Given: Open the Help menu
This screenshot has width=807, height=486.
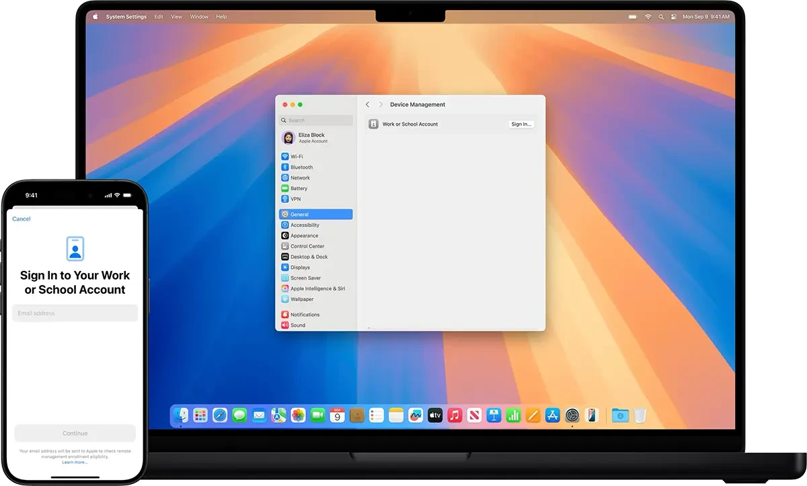Looking at the screenshot, I should [221, 16].
